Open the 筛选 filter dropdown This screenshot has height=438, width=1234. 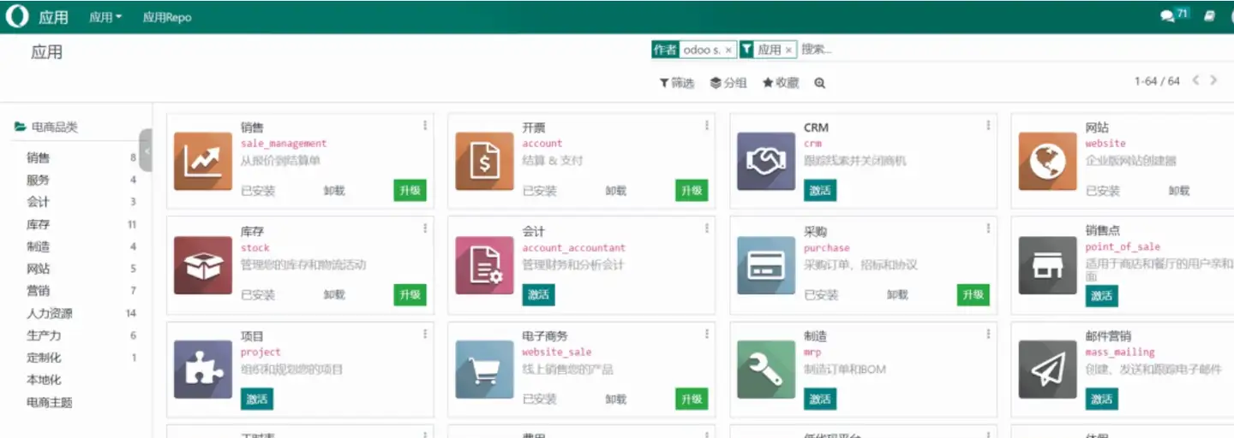coord(677,83)
